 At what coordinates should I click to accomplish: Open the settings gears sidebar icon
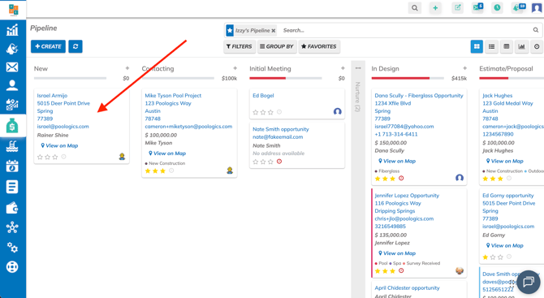[x=12, y=248]
